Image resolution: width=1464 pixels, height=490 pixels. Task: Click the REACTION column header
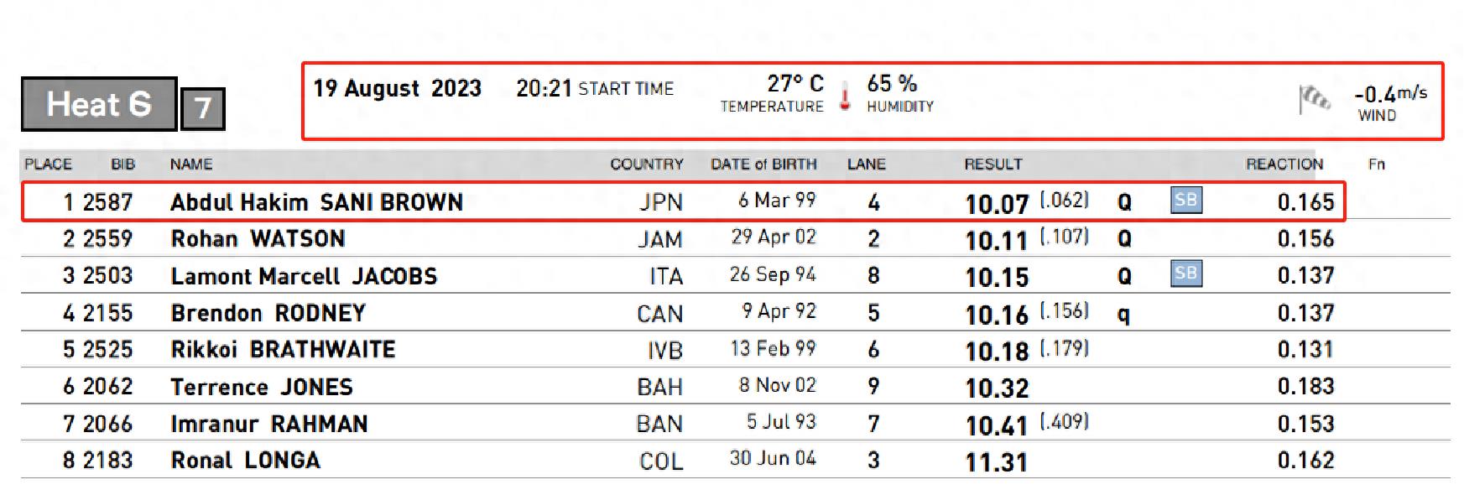[x=1284, y=164]
